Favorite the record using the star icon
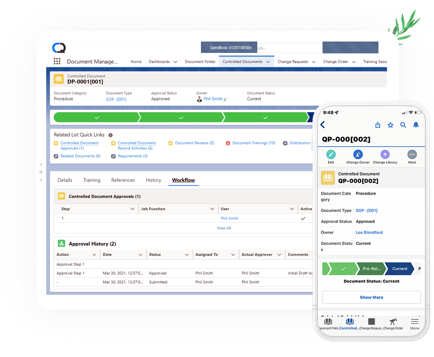The image size is (434, 357). 390,125
